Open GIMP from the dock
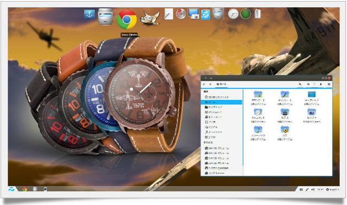Screen dimensions: 347x205 coord(150,18)
